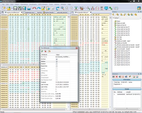Close the avaria_modified.avi tab
Screen dimensions: 142x113
22,13
